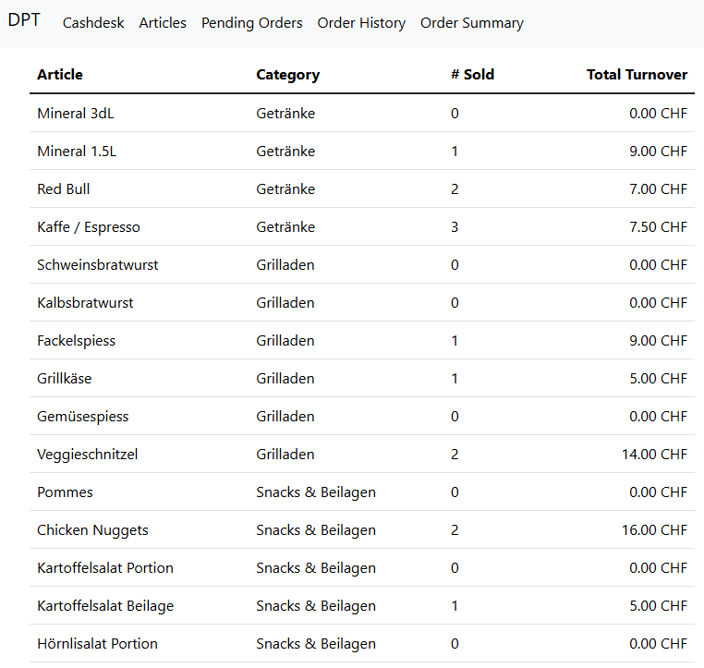This screenshot has width=704, height=668.
Task: Click the Category column header
Action: [287, 75]
